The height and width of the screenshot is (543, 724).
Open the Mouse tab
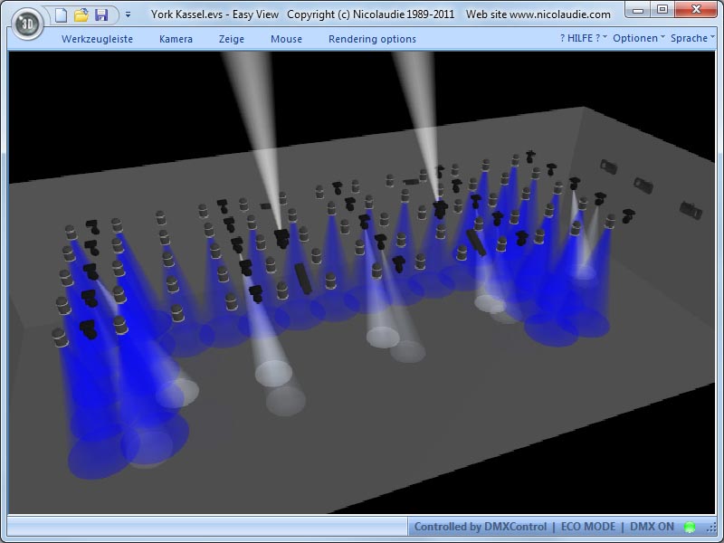(286, 39)
